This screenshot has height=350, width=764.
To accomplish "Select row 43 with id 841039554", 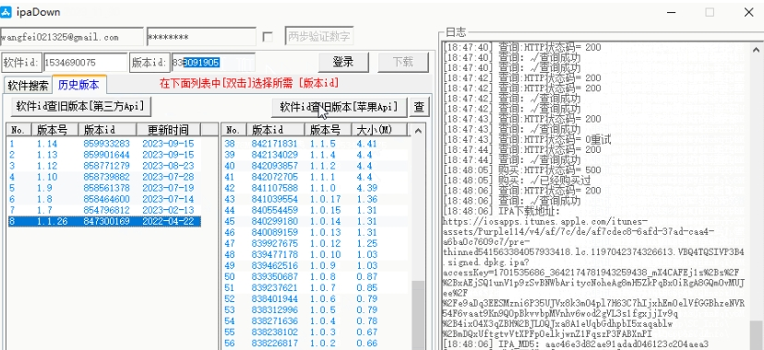I will 316,199.
